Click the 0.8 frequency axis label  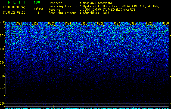click(x=2, y=76)
